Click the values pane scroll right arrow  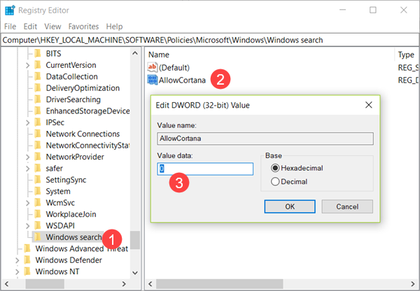coord(413,284)
